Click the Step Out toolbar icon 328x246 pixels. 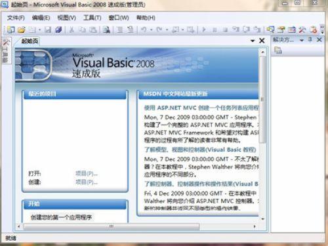tap(257, 30)
